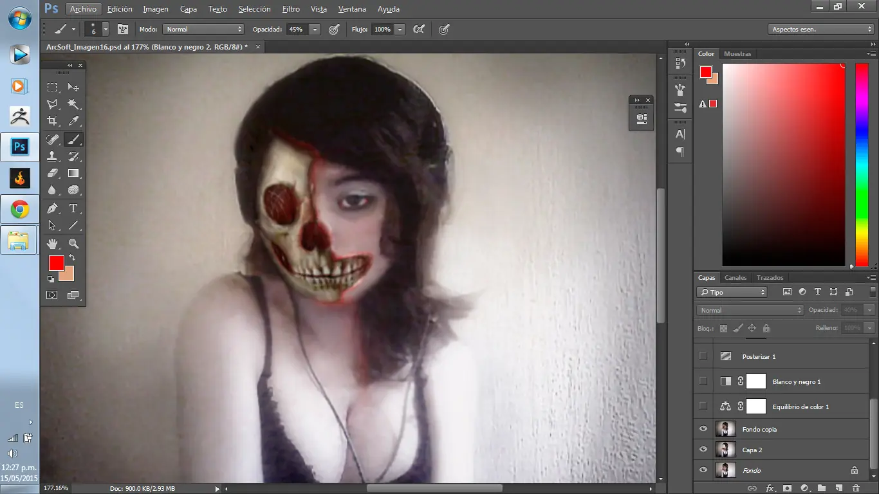Show the Blanco y negro 1 layer
The height and width of the screenshot is (494, 879).
click(703, 381)
